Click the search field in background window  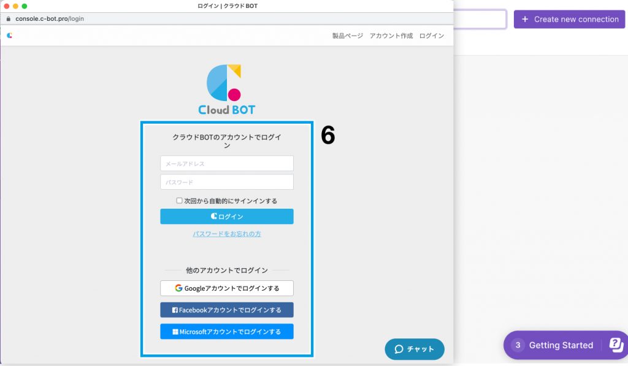click(480, 19)
